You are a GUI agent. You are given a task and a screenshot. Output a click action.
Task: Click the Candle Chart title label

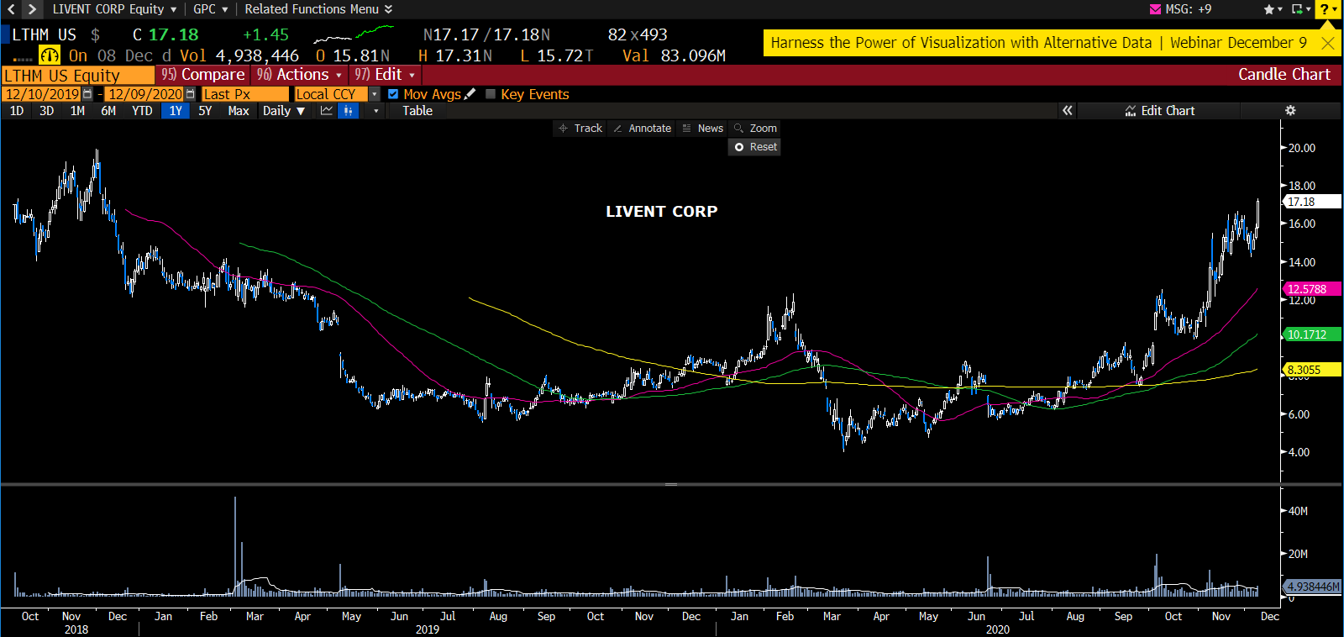coord(1284,75)
